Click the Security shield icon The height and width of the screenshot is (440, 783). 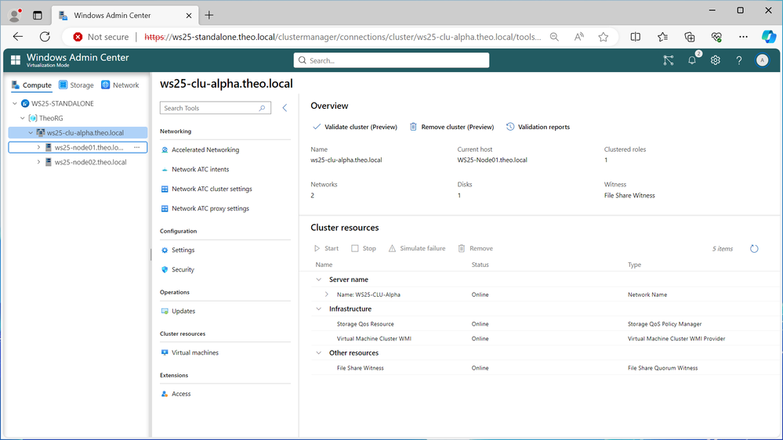[x=165, y=269]
